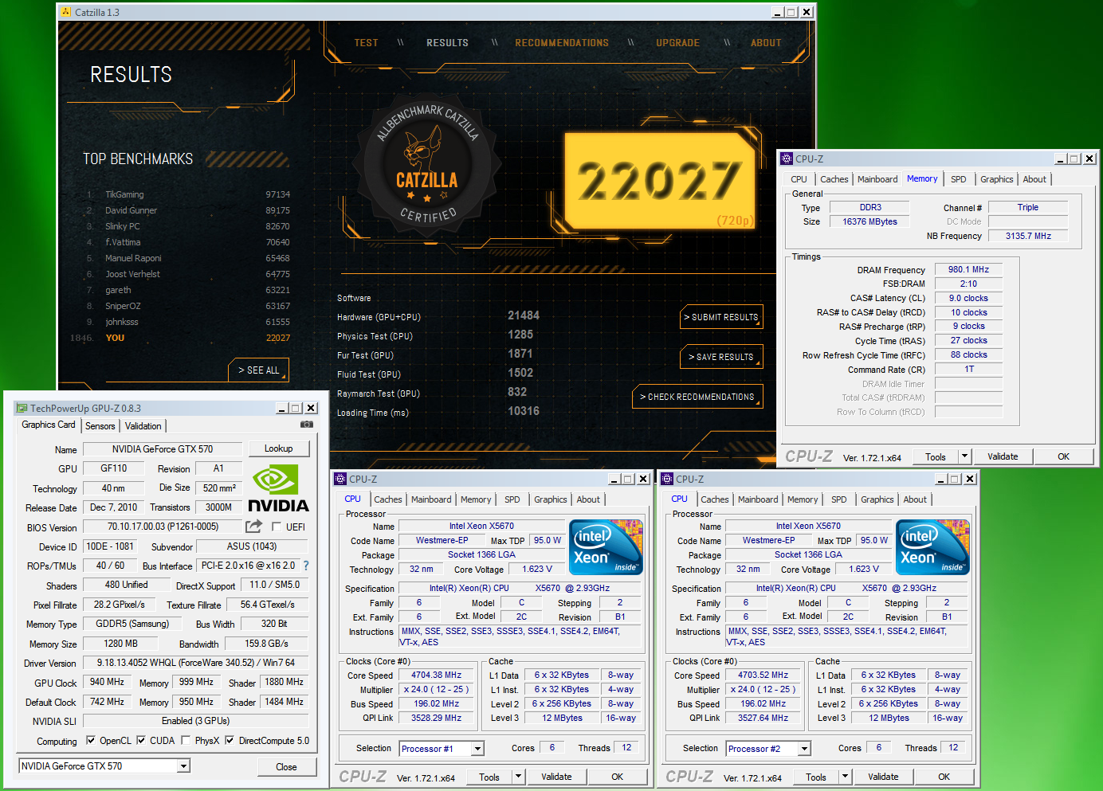Open the SPD tab in Memory CPU-Z window

coord(959,179)
